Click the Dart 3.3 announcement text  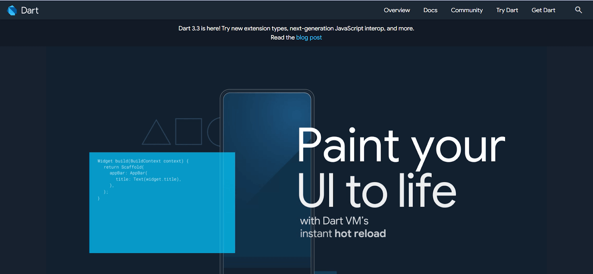296,28
